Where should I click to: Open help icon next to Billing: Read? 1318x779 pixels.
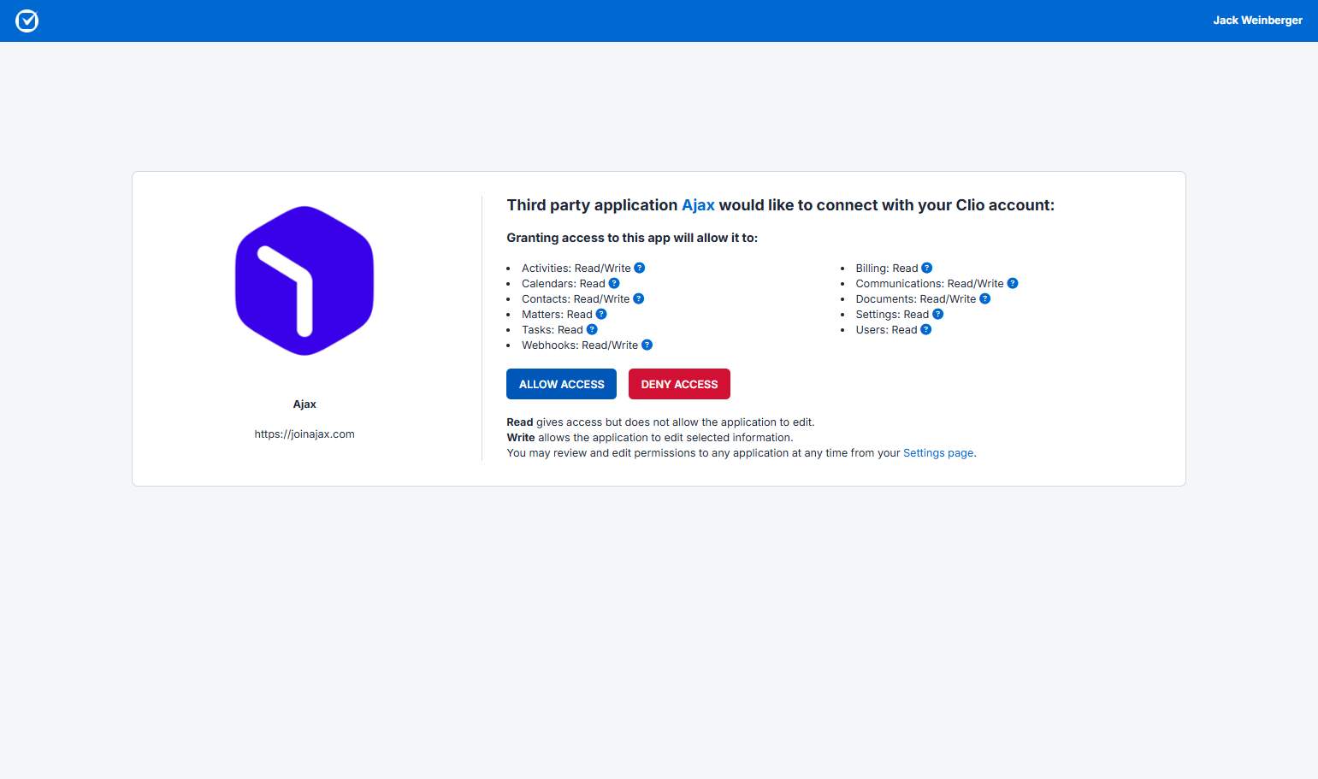pos(927,268)
